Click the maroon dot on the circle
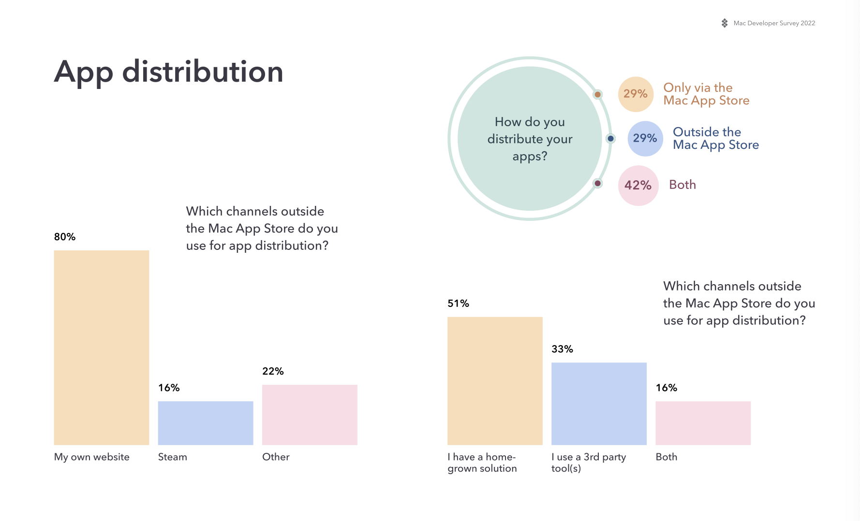Viewport: 860px width, 521px height. pos(598,183)
